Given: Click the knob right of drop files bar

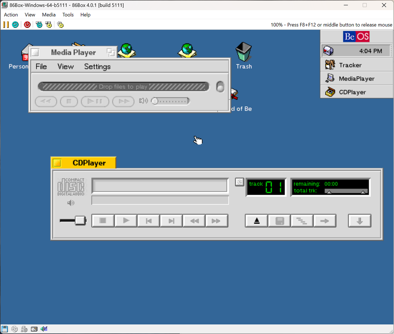Looking at the screenshot, I should click(x=220, y=87).
